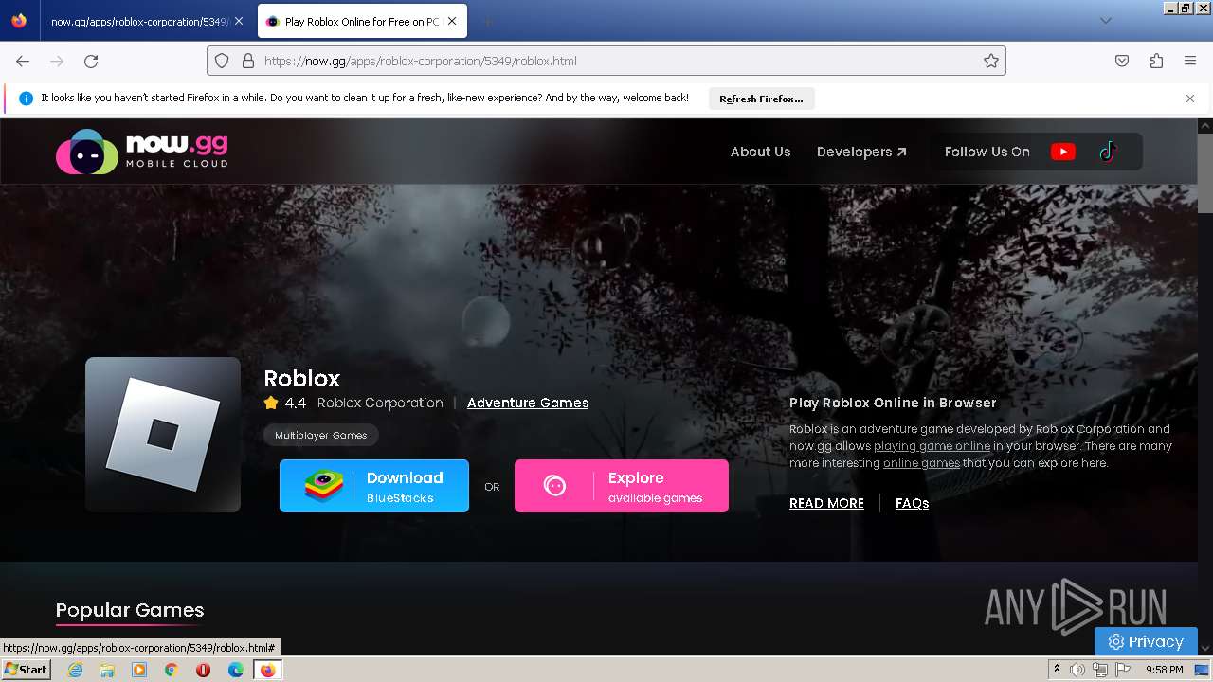Screen dimensions: 1213x682
Task: Click the network tray icon
Action: tap(1100, 670)
